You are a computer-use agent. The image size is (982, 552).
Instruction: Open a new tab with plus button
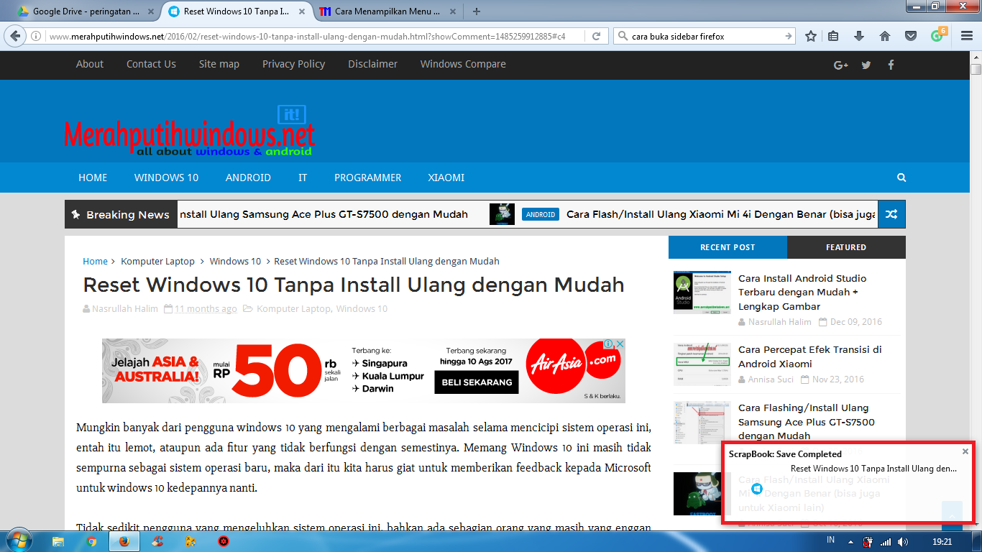[x=477, y=11]
